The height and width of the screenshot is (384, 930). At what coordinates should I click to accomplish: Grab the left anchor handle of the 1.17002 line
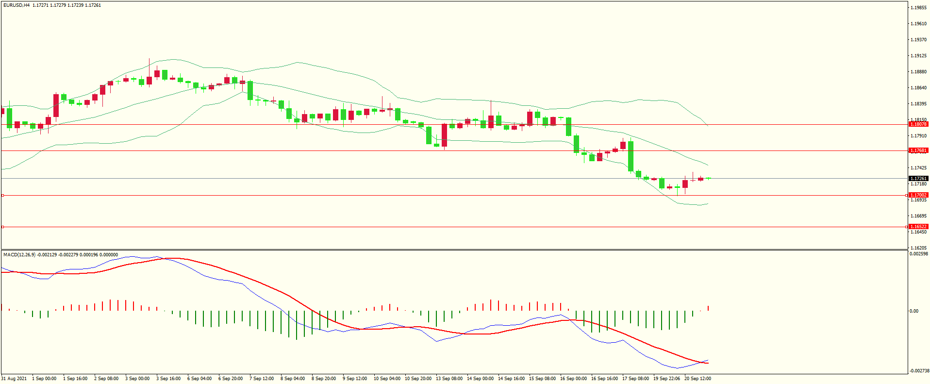pyautogui.click(x=2, y=195)
